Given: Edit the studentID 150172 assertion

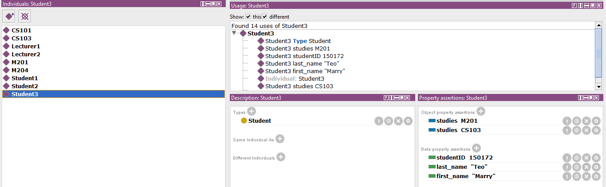Looking at the screenshot, I should tap(596, 158).
